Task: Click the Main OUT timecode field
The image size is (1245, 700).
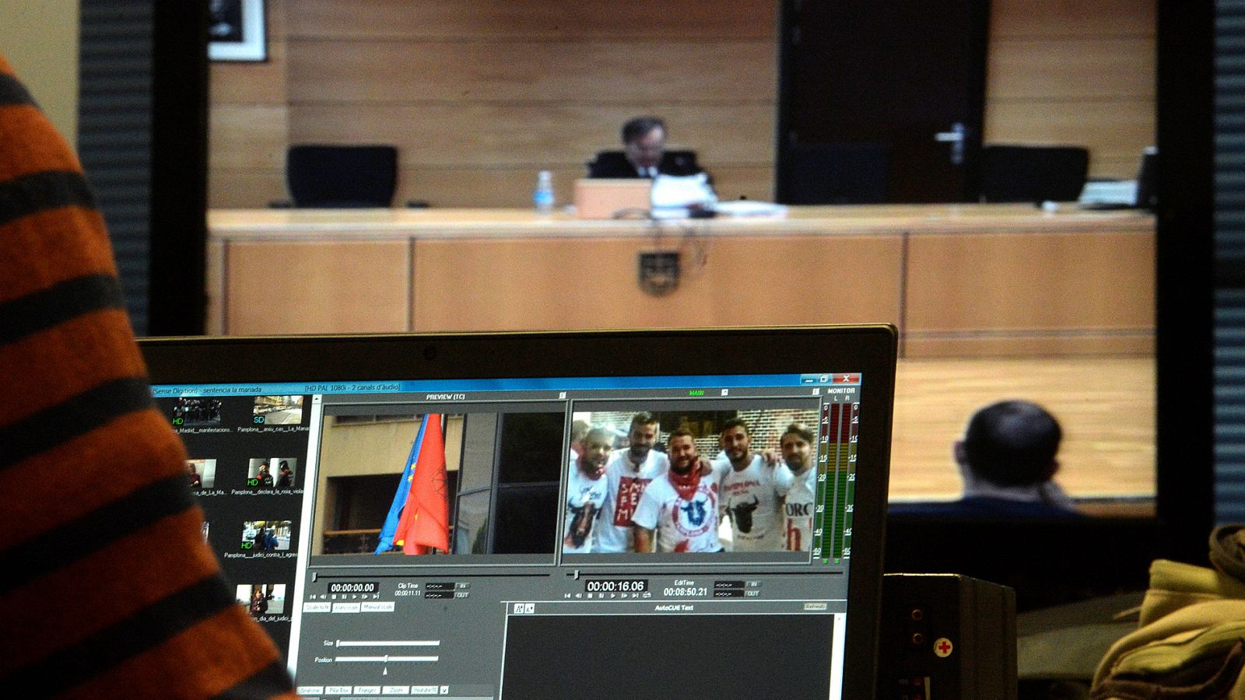Action: pos(728,593)
